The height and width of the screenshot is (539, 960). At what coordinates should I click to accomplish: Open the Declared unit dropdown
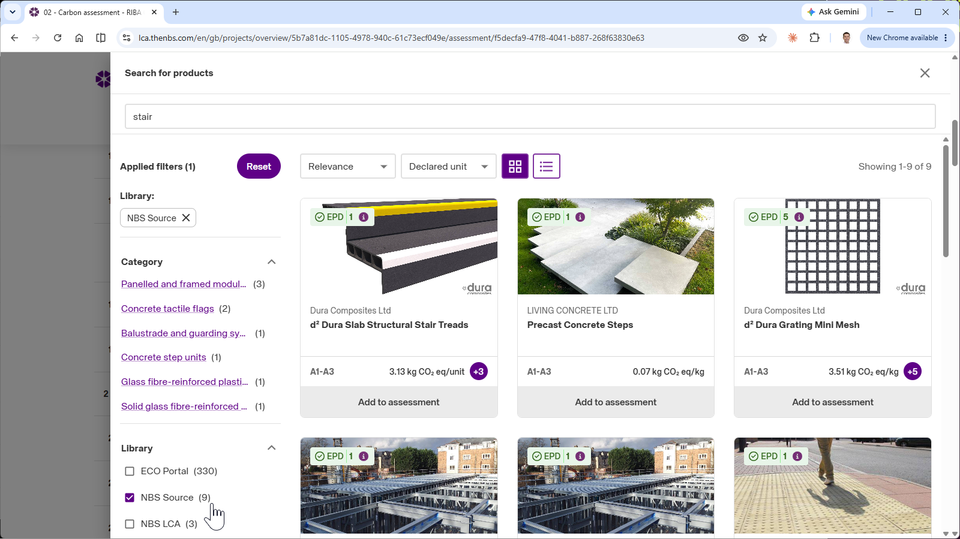(x=449, y=166)
